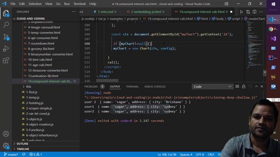Click the editor horizontal scrollbar thumb
The width and height of the screenshot is (280, 157).
coord(107,80)
